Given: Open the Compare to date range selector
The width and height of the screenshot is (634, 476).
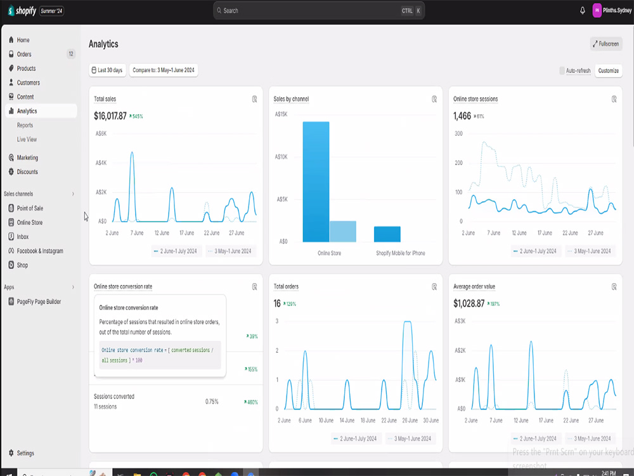Looking at the screenshot, I should click(164, 70).
